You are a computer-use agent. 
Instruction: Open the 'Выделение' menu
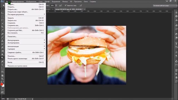click(x=56, y=2)
